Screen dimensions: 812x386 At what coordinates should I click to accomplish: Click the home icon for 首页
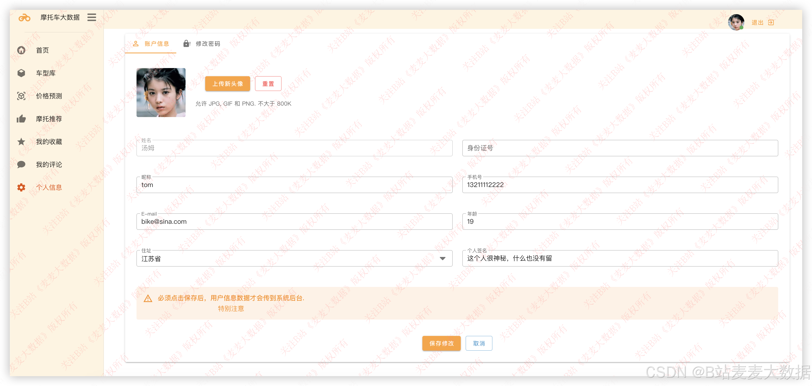coord(22,50)
